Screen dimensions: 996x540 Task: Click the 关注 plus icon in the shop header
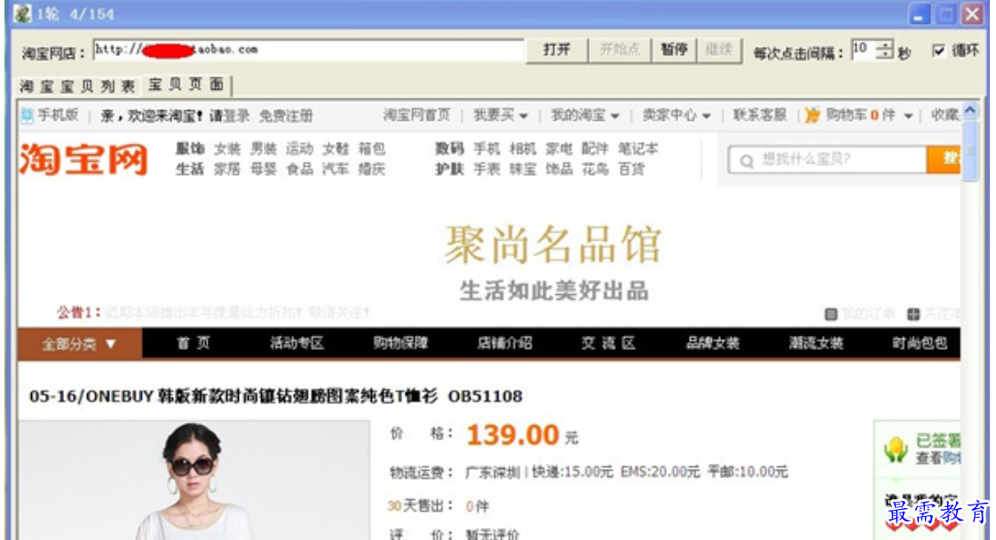pyautogui.click(x=913, y=314)
